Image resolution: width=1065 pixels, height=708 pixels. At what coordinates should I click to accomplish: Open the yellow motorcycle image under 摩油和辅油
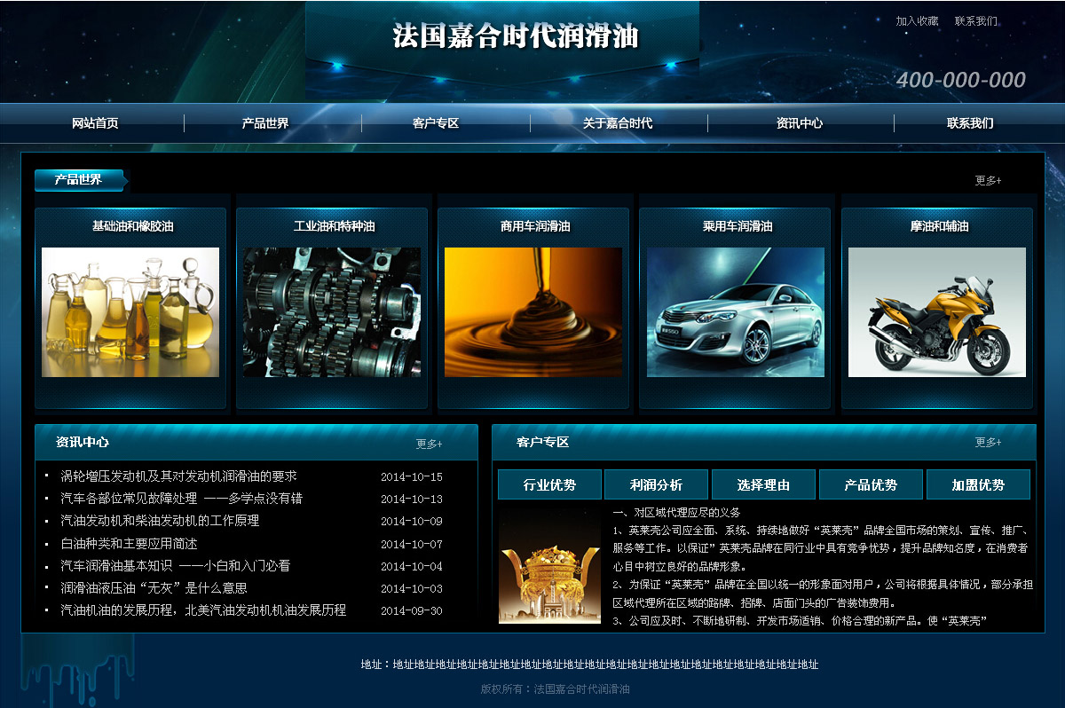(936, 311)
